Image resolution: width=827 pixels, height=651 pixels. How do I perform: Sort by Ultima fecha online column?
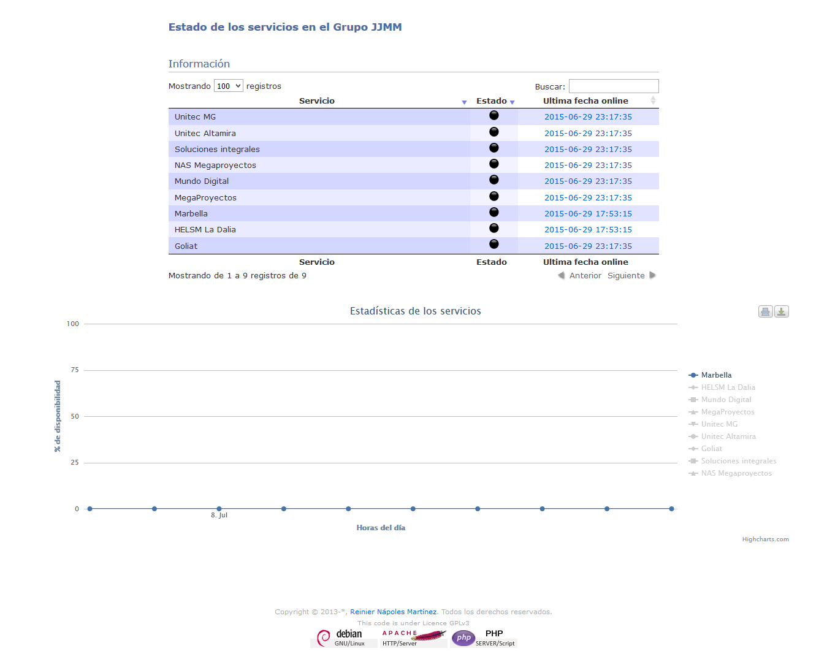(585, 101)
